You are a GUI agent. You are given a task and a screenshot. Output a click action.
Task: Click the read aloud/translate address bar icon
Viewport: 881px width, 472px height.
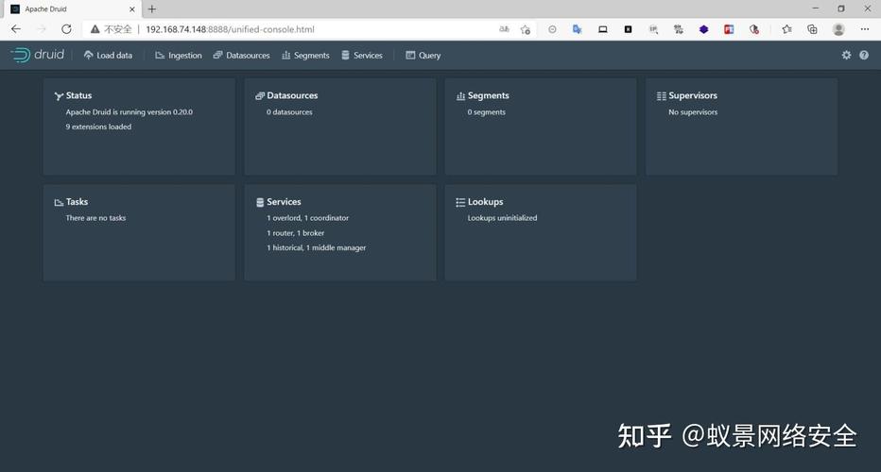[504, 29]
